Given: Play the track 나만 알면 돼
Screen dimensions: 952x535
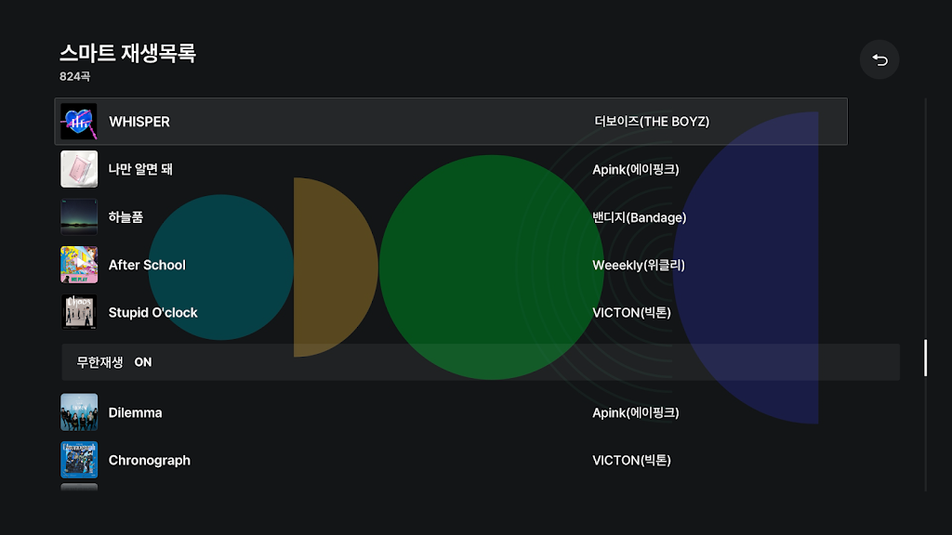Looking at the screenshot, I should click(140, 169).
